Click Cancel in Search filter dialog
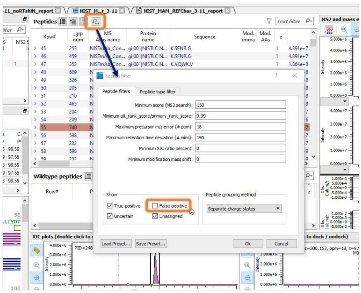This screenshot has height=293, width=361. [x=281, y=244]
